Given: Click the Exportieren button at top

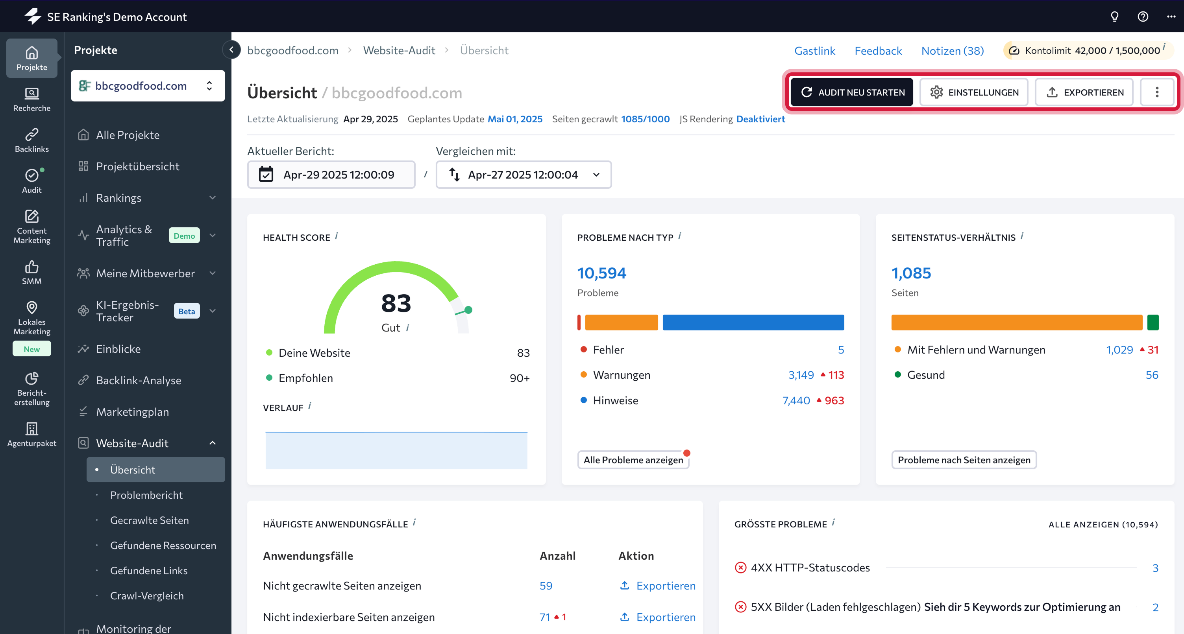Looking at the screenshot, I should point(1084,92).
